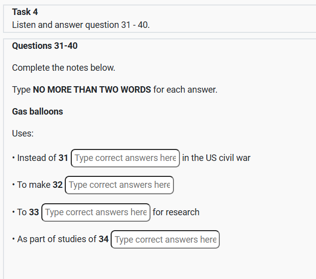Focus the question 32 answer box
This screenshot has height=279, width=316.
(119, 185)
